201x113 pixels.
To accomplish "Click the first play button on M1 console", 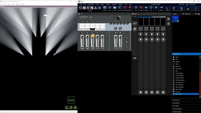I will (x=140, y=34).
